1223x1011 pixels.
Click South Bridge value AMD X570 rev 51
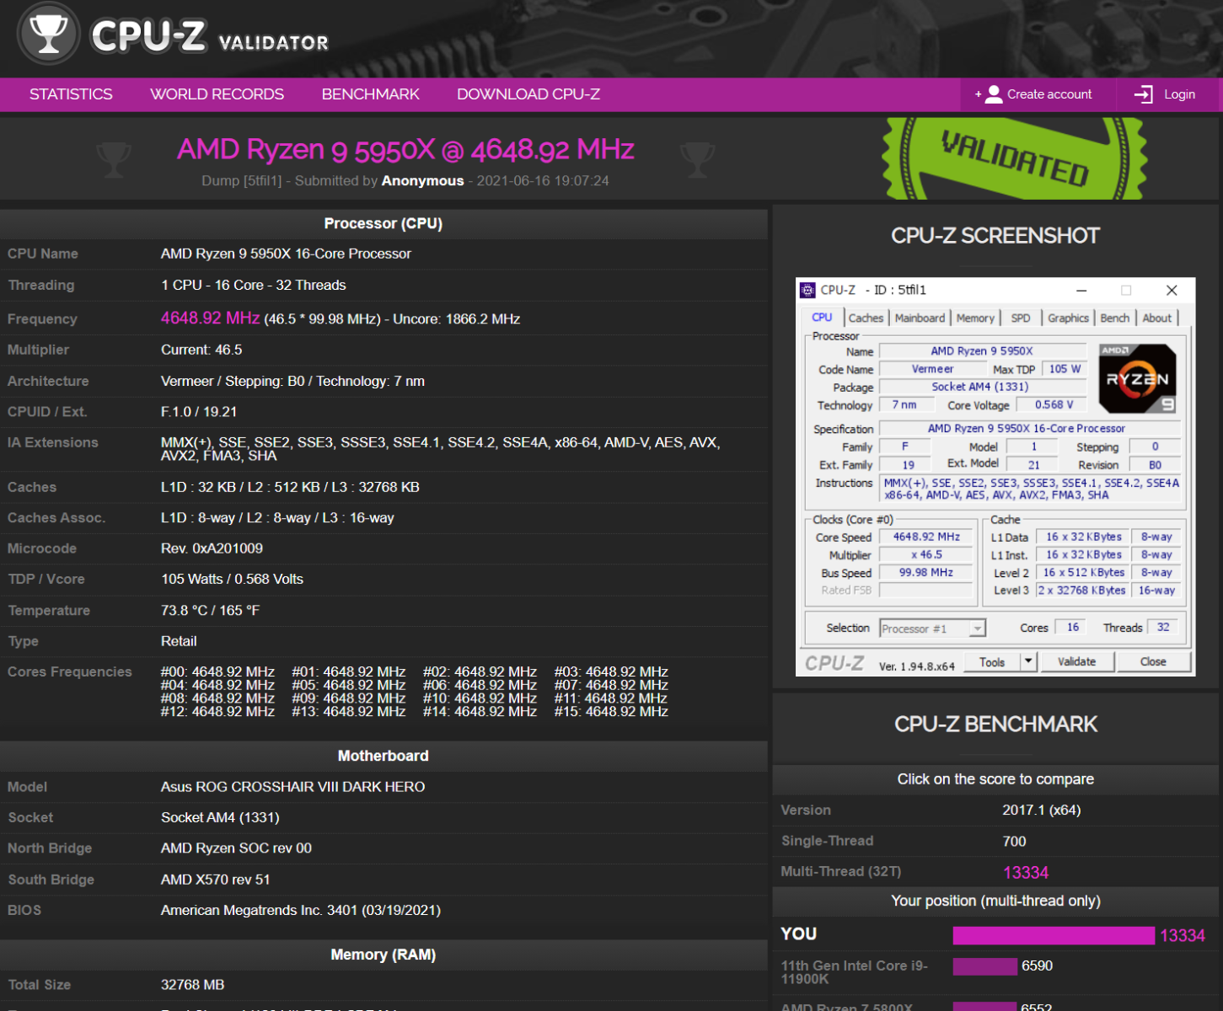click(x=216, y=880)
